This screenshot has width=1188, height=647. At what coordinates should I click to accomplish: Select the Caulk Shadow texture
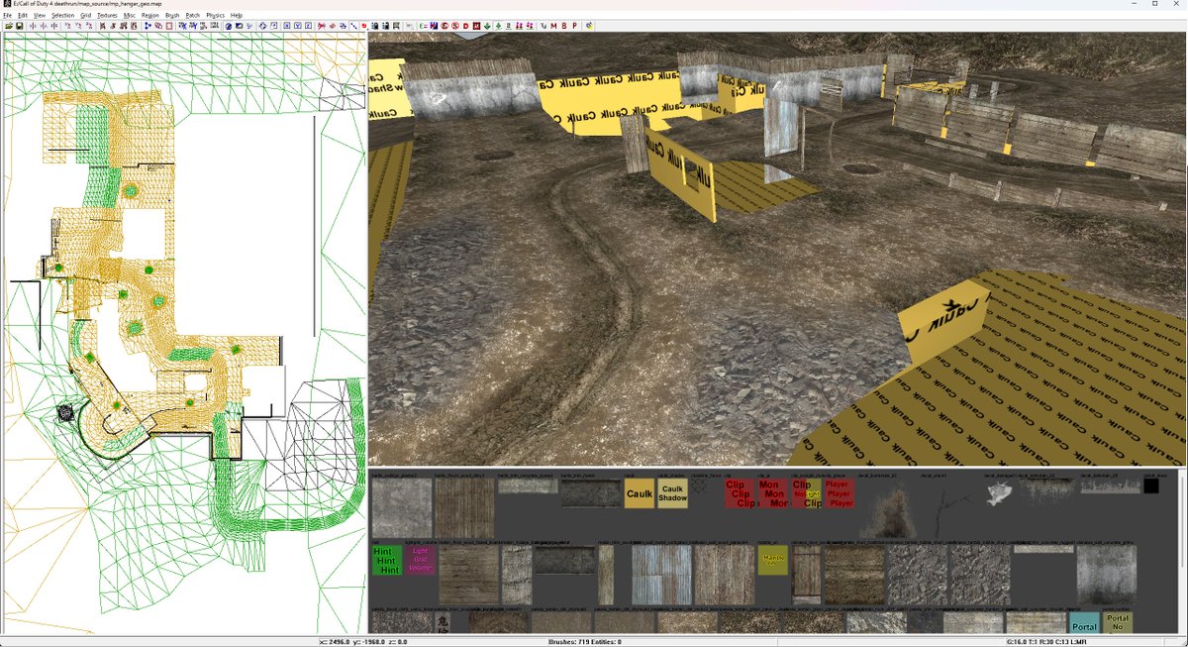click(672, 493)
